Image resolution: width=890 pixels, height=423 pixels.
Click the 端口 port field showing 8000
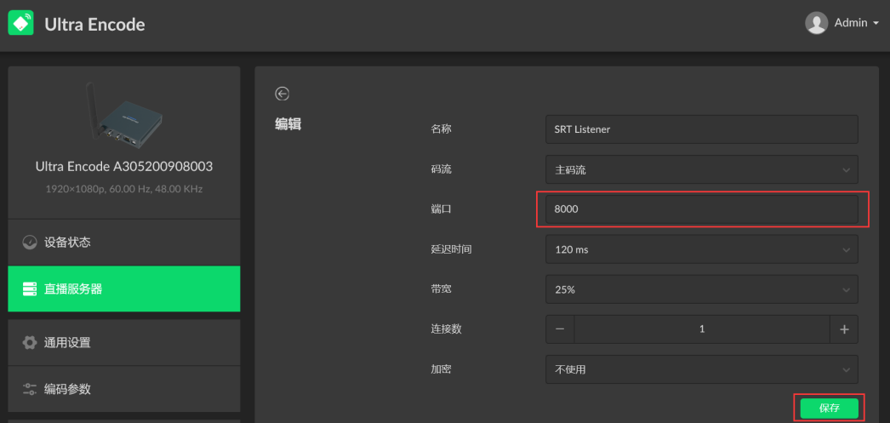pyautogui.click(x=701, y=209)
